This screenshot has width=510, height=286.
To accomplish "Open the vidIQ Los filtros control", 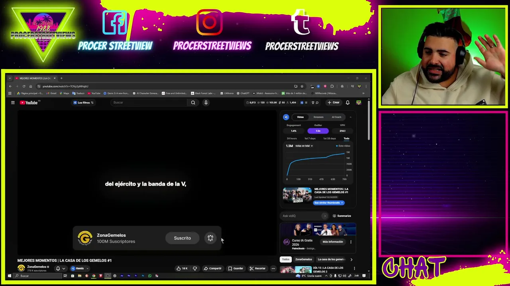I will pyautogui.click(x=83, y=102).
